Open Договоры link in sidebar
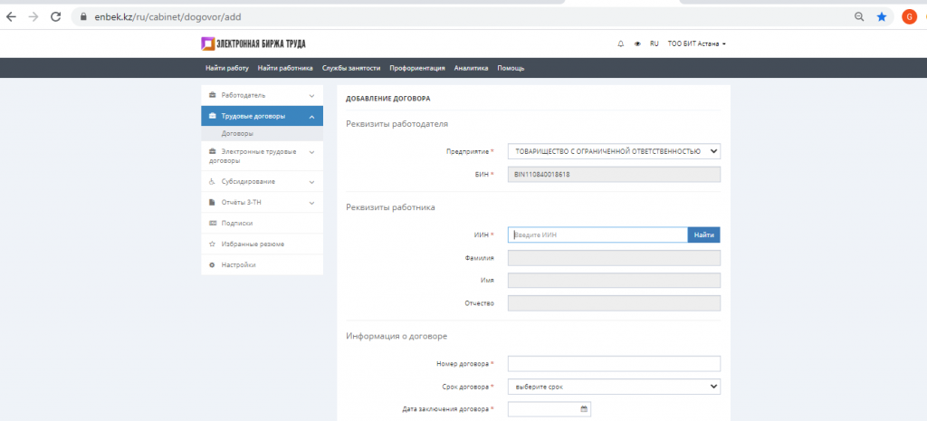927x421 pixels. (237, 133)
